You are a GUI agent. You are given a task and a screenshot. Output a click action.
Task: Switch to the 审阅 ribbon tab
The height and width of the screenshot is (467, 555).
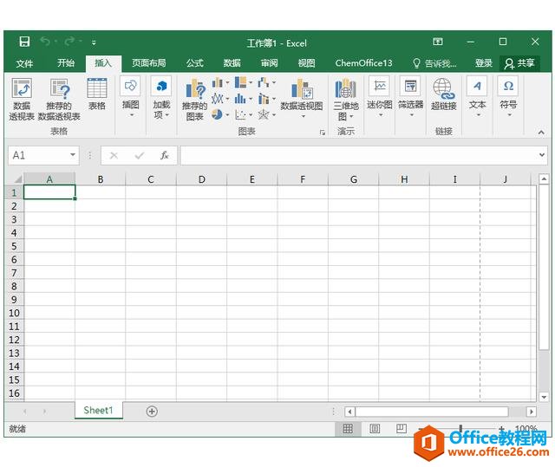point(270,63)
